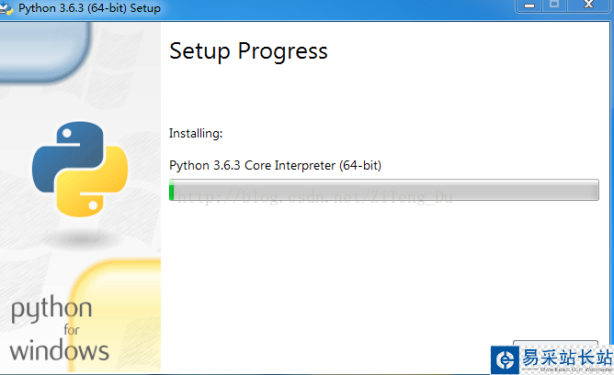The width and height of the screenshot is (614, 375).
Task: Click the blue circular watermark logo icon
Action: tap(505, 359)
